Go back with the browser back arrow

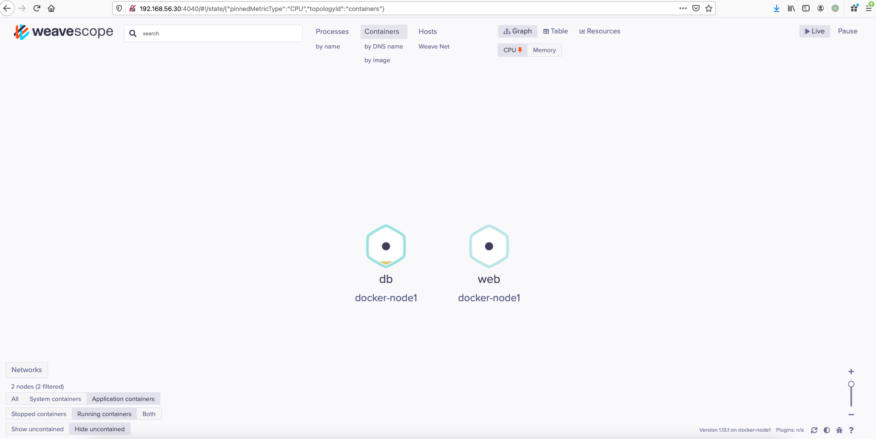pyautogui.click(x=7, y=8)
